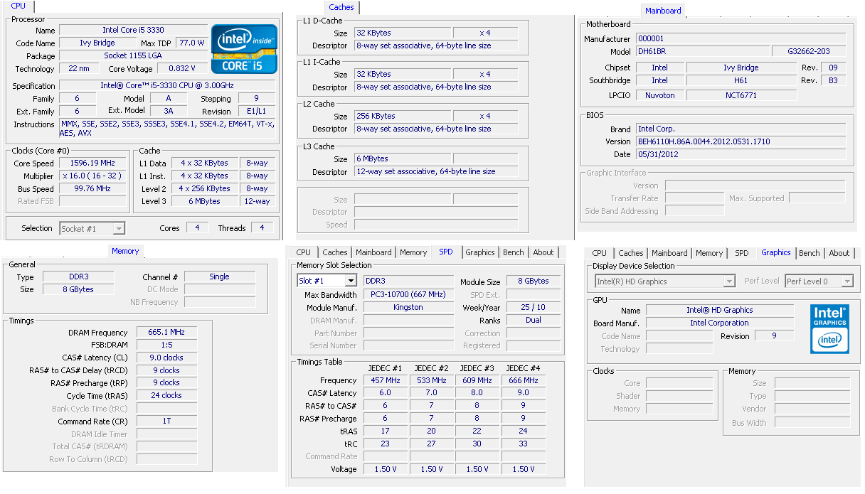Click the BIOS Brand value 'Intel Corp.'

(741, 129)
